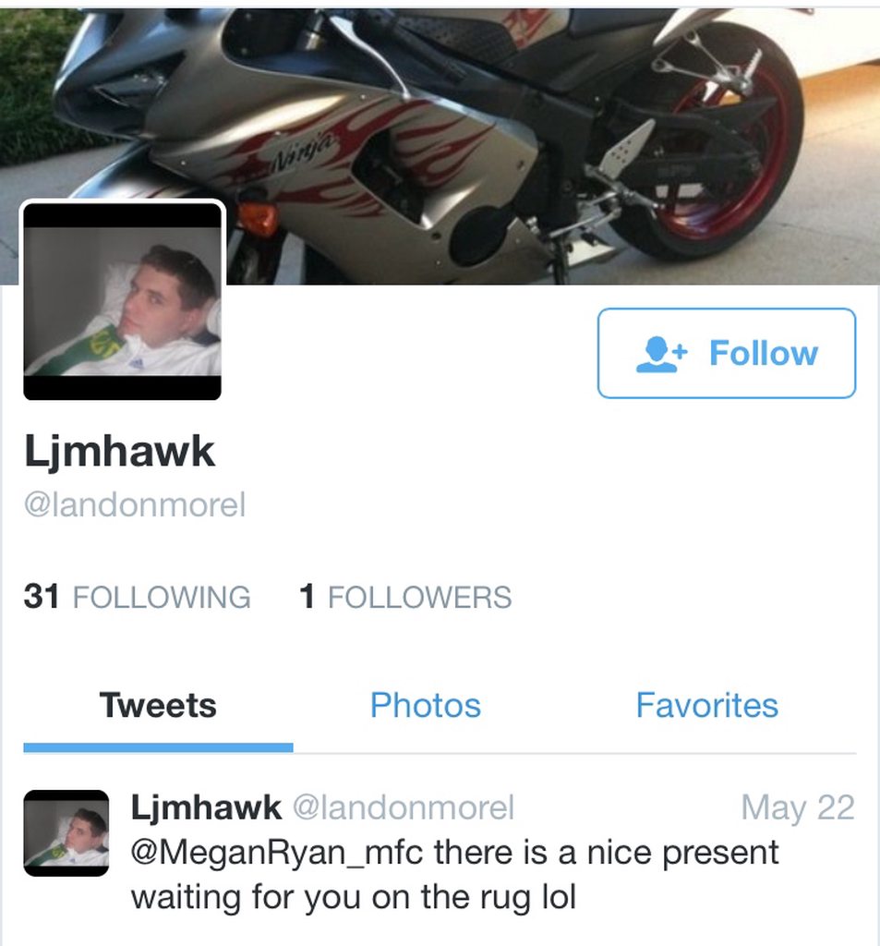The height and width of the screenshot is (946, 880).
Task: View the 1 Followers list
Action: 405,596
